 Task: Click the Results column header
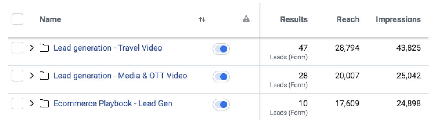[x=294, y=20]
